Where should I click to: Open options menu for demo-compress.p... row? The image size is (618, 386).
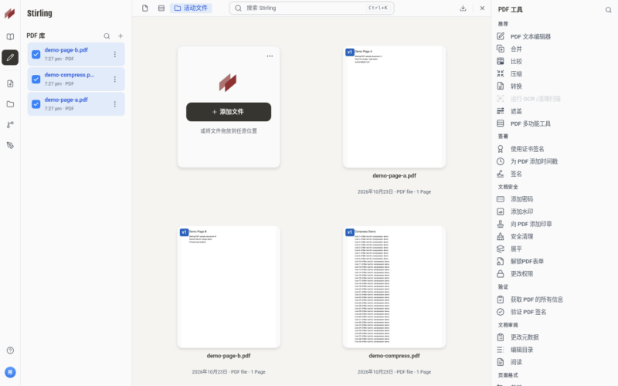click(114, 80)
